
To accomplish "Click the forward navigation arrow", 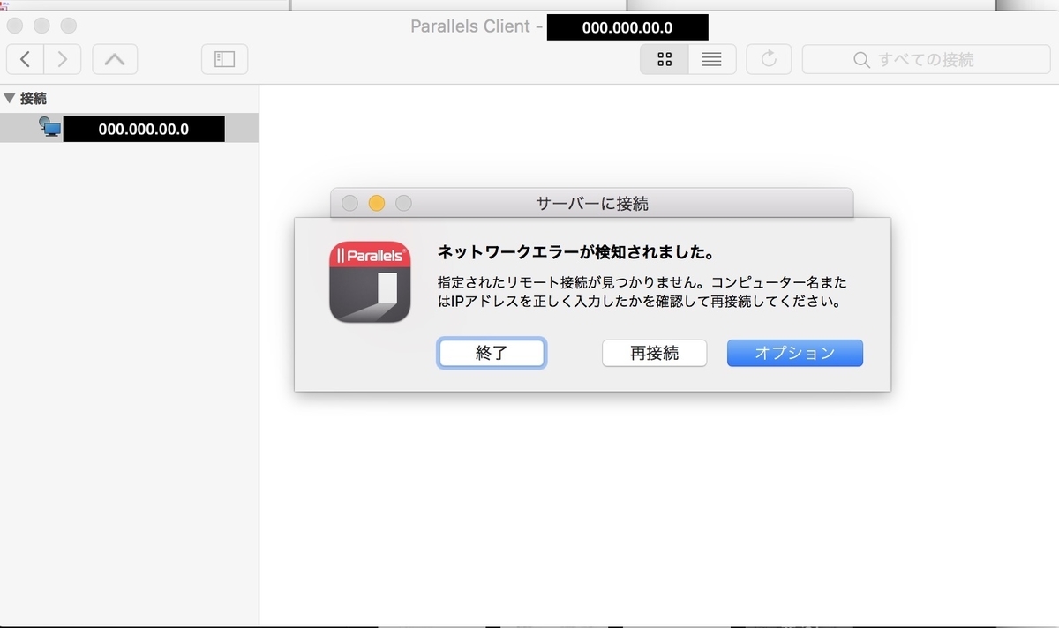I will [62, 58].
